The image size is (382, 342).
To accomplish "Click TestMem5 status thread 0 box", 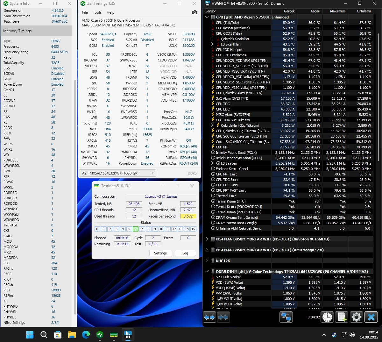I will tap(97, 229).
